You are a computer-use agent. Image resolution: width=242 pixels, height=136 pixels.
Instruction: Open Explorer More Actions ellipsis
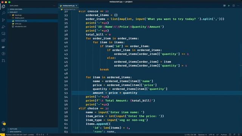[x=54, y=6]
